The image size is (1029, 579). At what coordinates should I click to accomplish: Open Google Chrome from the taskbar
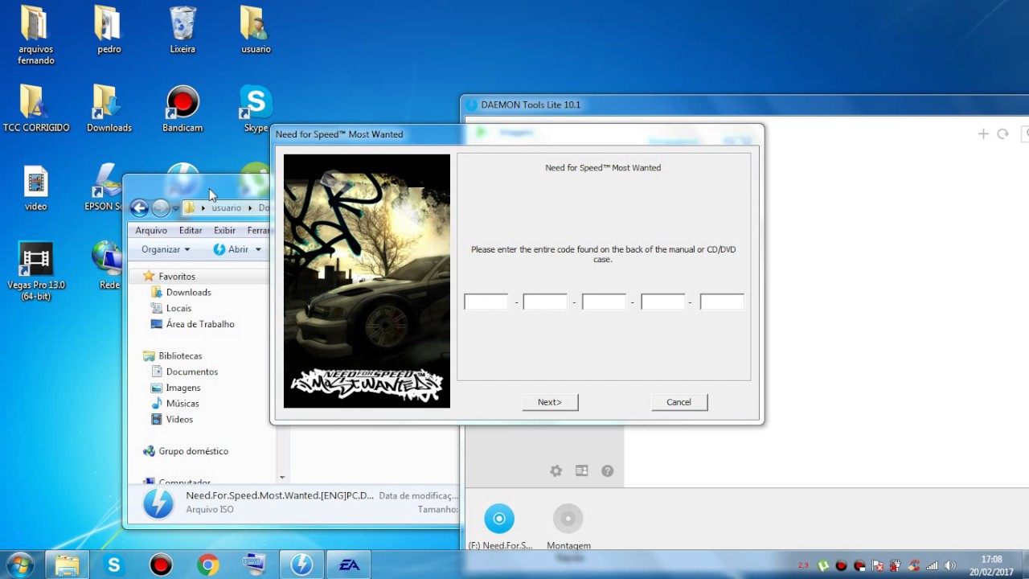pyautogui.click(x=207, y=565)
